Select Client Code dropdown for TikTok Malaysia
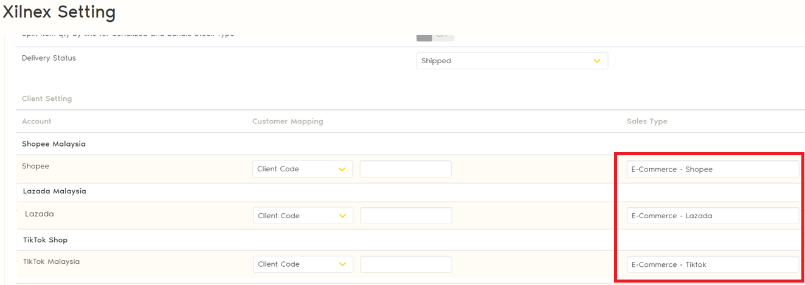 click(x=303, y=264)
